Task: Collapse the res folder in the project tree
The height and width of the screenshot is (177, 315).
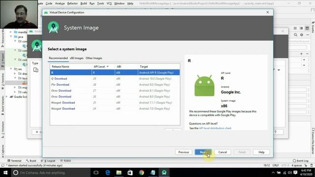Action: [11, 69]
